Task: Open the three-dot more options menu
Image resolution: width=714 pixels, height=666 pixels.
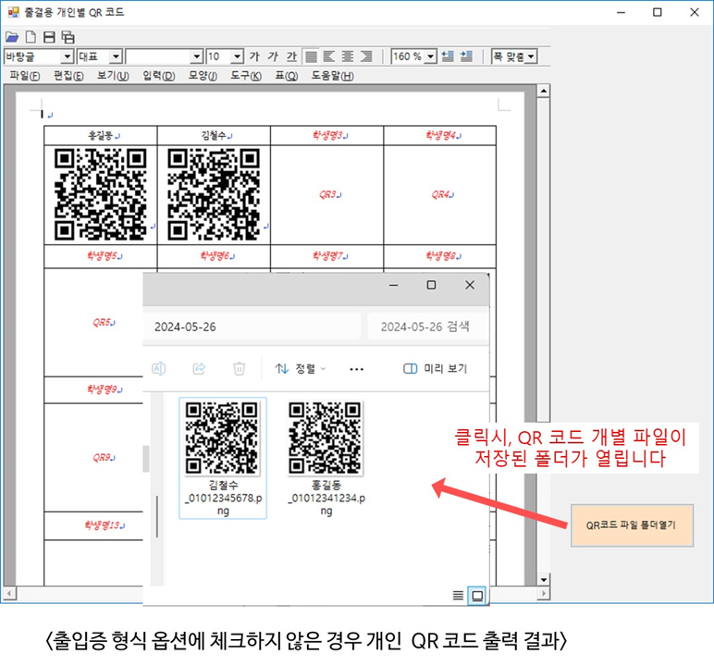Action: point(356,368)
